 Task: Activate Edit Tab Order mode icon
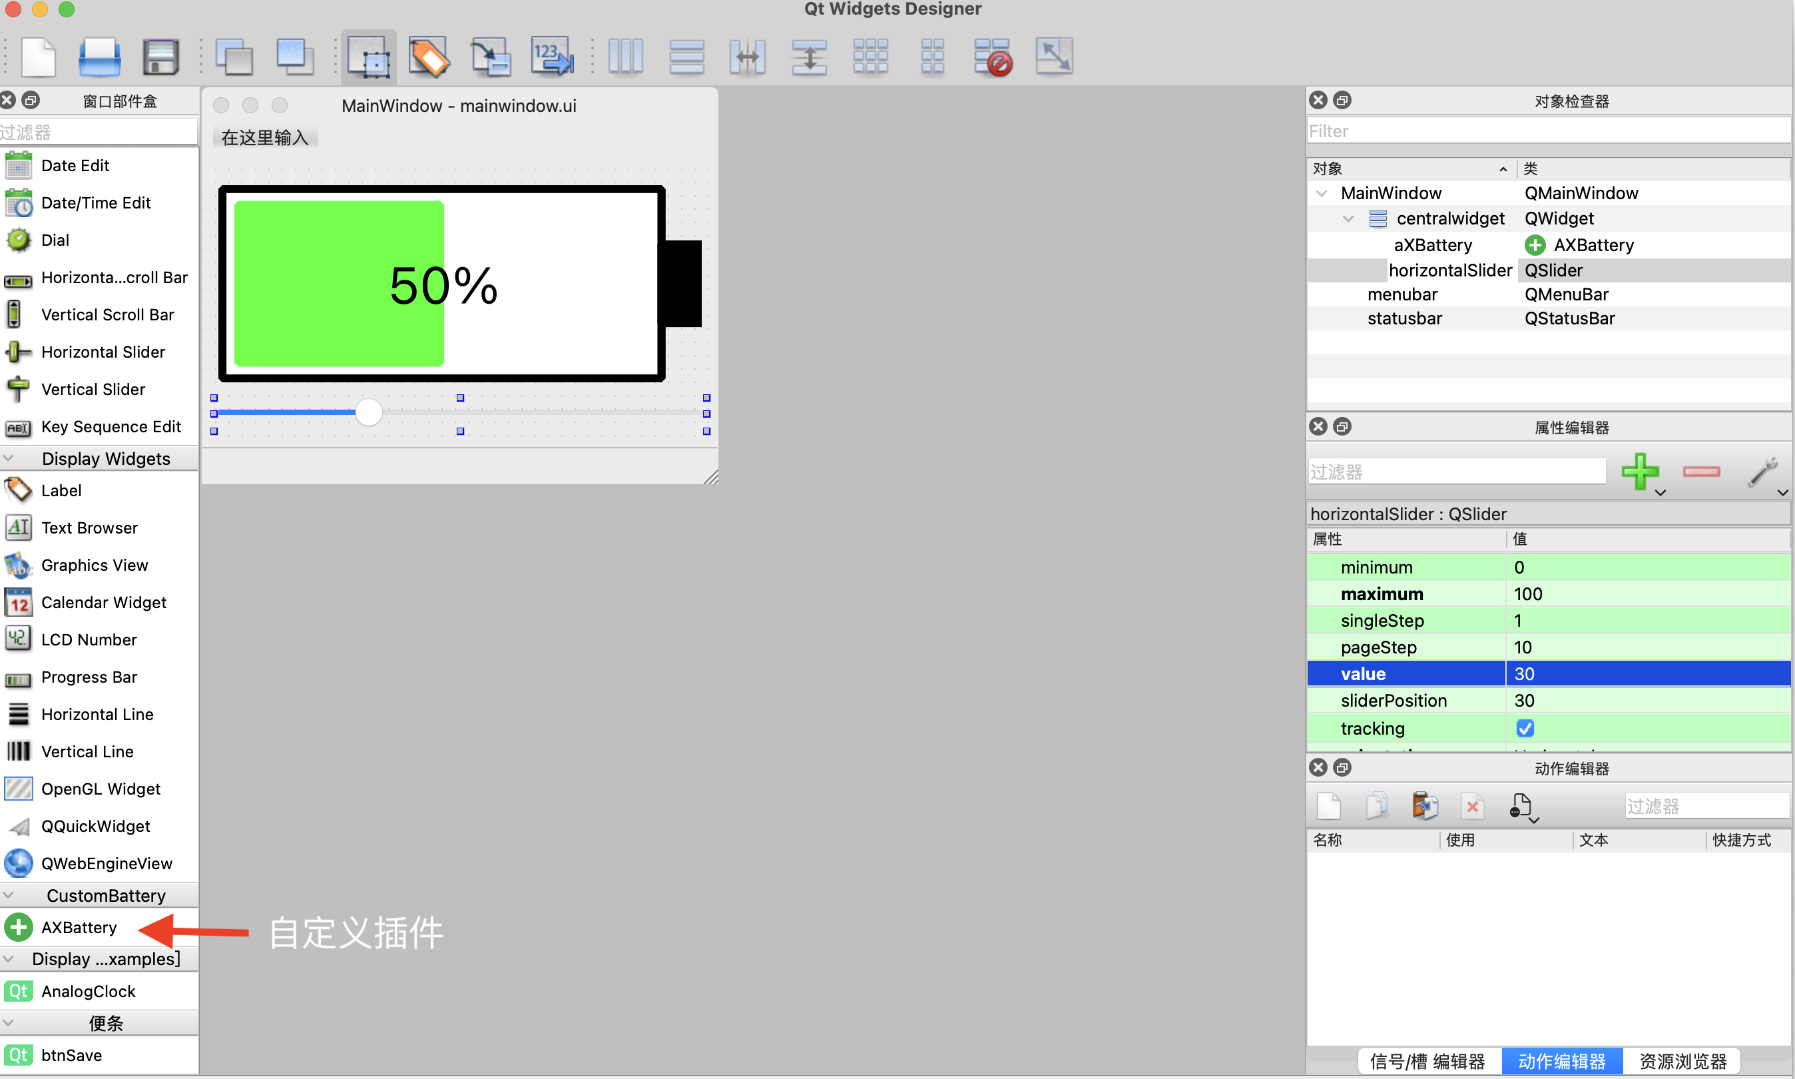[x=553, y=57]
